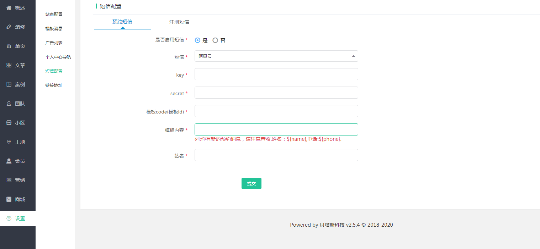
Task: Click the layout icon beside 案例
Action: point(9,84)
